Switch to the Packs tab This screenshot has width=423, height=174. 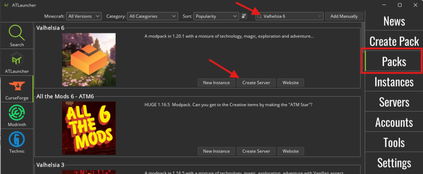point(394,61)
